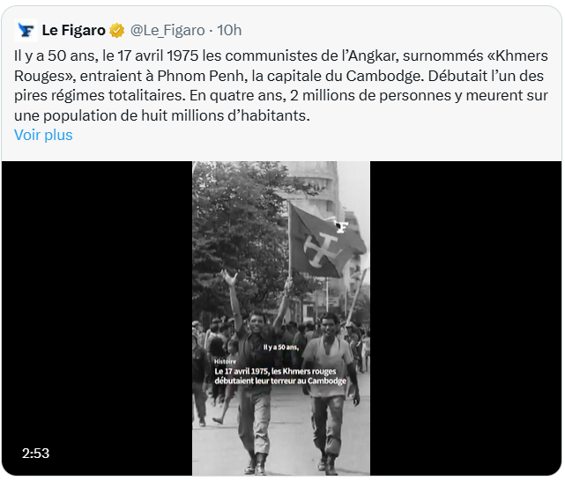This screenshot has height=480, width=565.
Task: Click the 2:53 video duration label
Action: (35, 454)
